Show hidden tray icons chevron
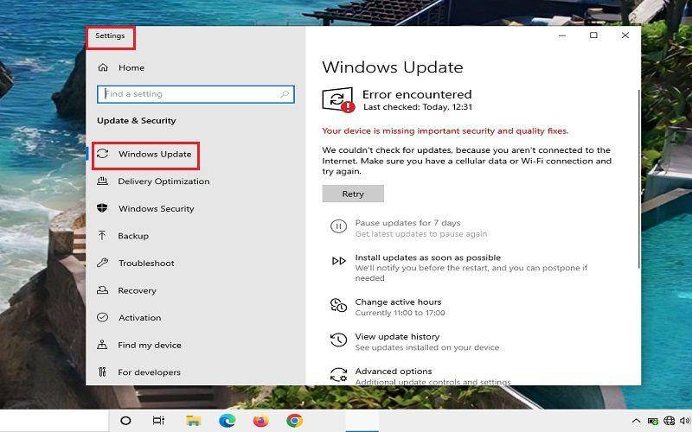Viewport: 692px width, 432px height. pos(636,421)
